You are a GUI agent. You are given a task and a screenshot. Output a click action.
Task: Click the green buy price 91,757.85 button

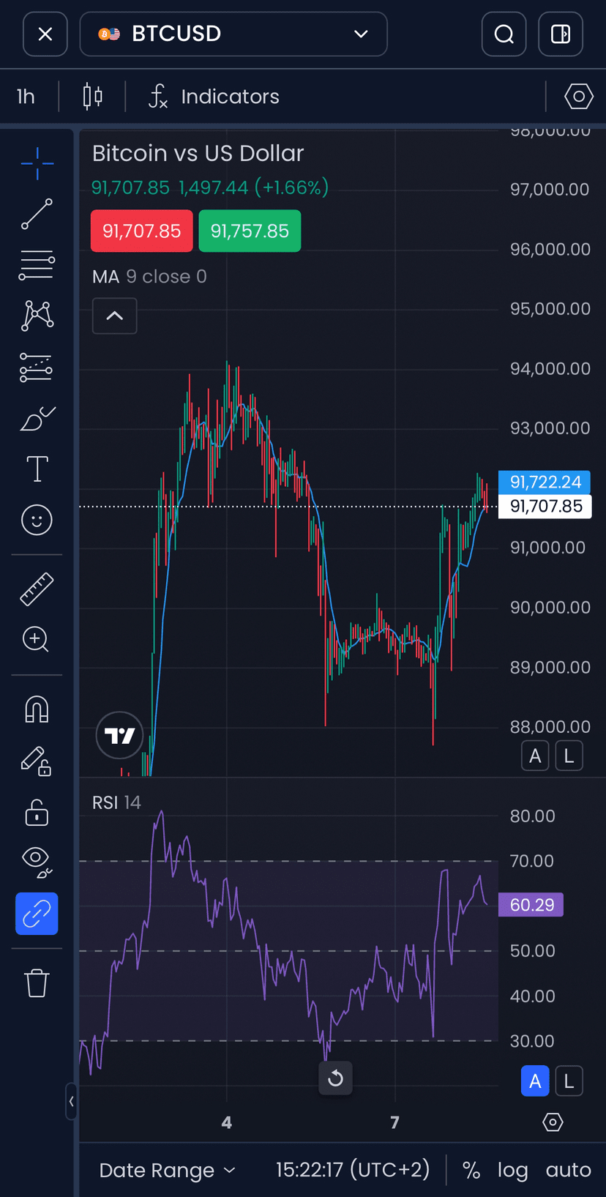click(250, 231)
